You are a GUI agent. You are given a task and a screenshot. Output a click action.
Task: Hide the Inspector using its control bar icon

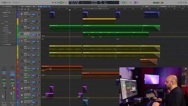5,3
